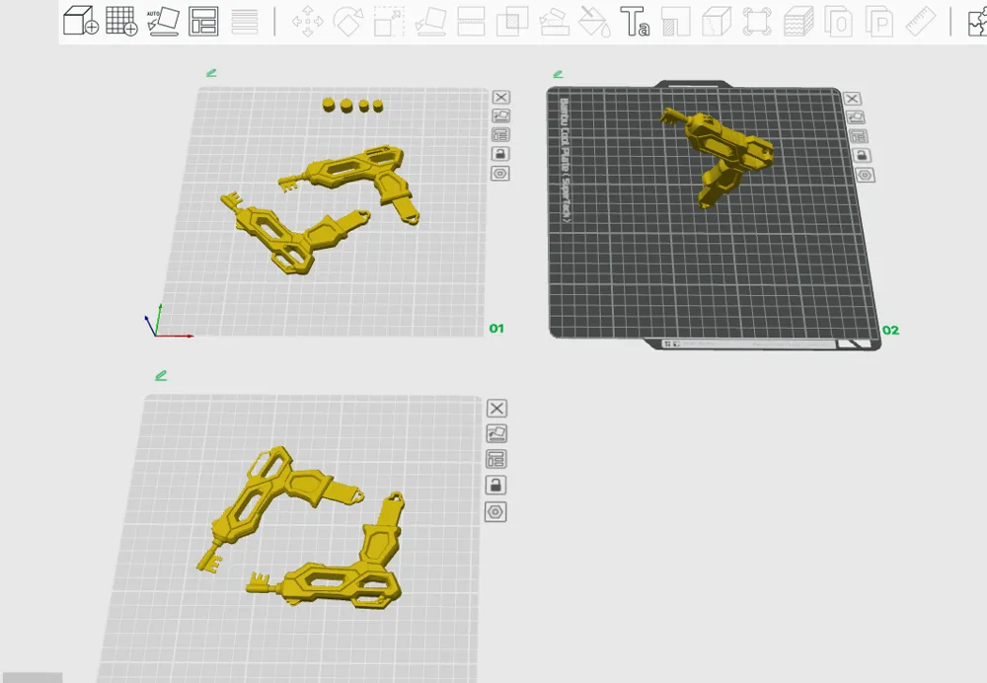Select the rightmost small cylinder on plate 01

[378, 106]
